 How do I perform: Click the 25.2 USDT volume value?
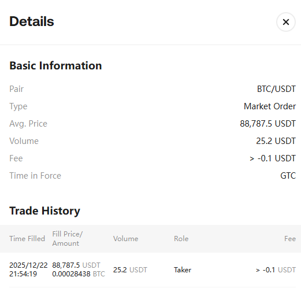[x=276, y=141]
